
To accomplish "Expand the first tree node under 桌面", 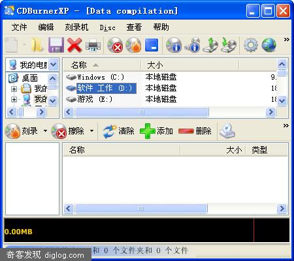I will coord(14,89).
